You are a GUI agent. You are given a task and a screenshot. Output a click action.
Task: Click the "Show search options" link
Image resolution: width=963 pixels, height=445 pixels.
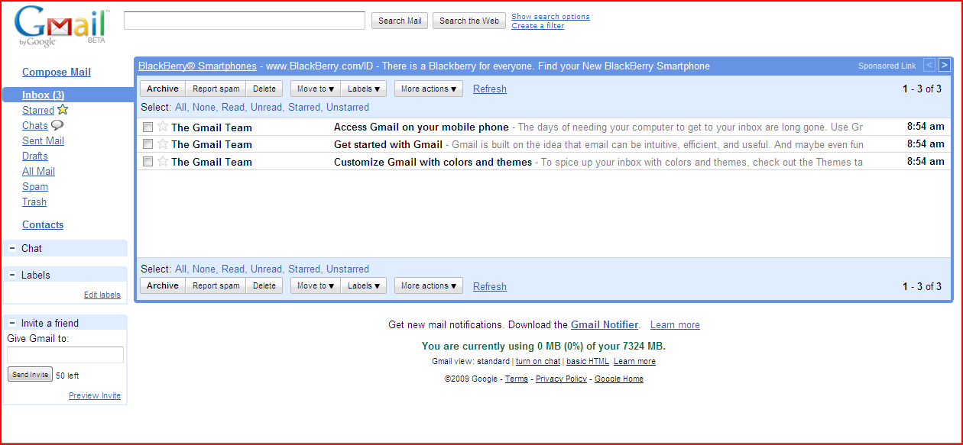pos(550,17)
